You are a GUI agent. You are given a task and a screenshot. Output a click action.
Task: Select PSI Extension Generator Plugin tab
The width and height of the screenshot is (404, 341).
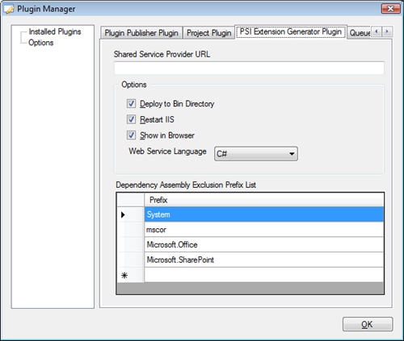(291, 32)
